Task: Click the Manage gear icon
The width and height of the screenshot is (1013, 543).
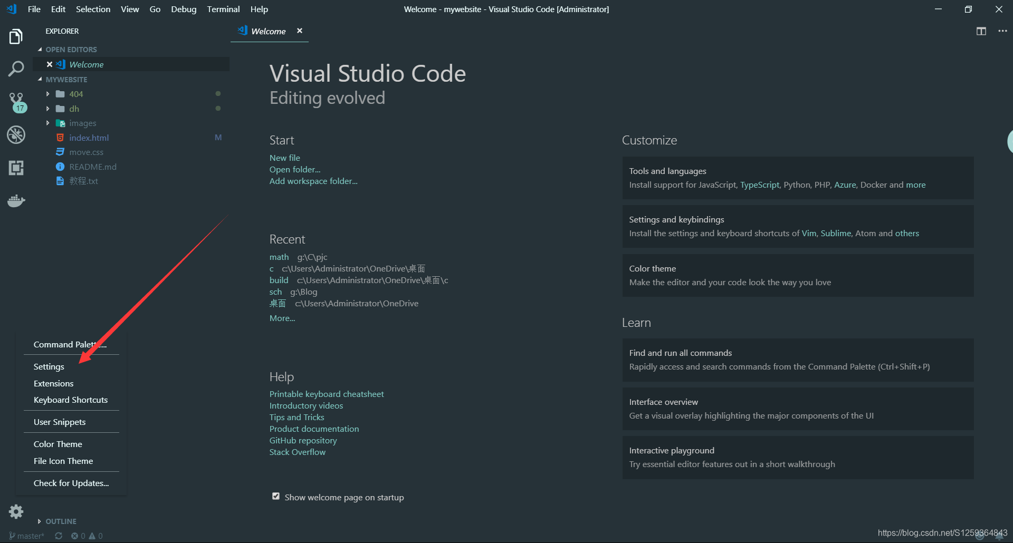Action: coord(16,511)
